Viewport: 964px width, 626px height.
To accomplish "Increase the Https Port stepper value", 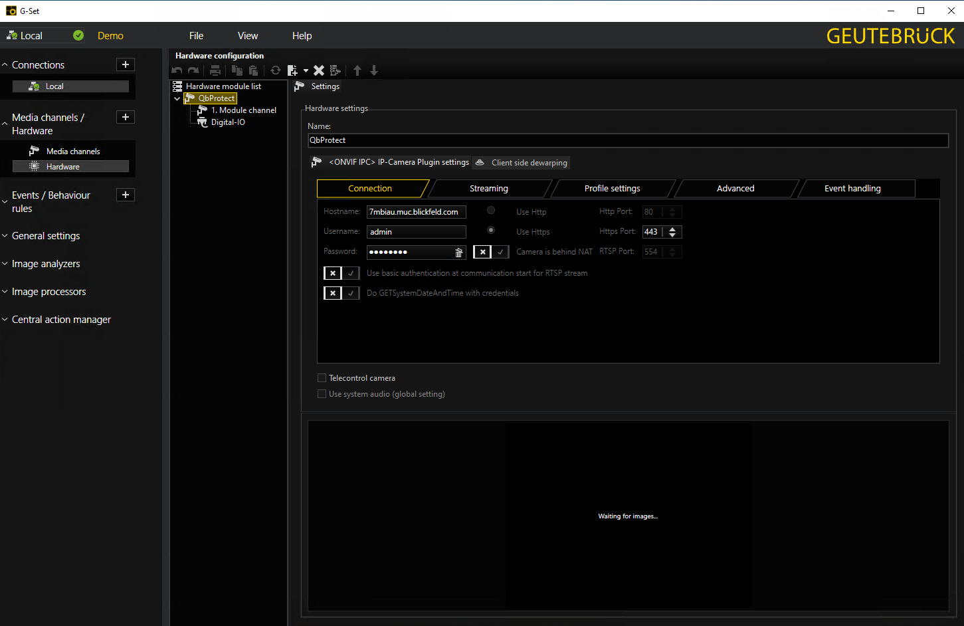I will pos(673,229).
